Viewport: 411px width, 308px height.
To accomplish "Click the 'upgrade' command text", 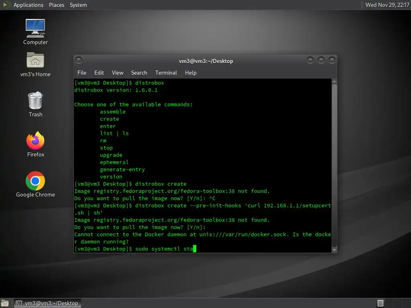I will (x=111, y=155).
